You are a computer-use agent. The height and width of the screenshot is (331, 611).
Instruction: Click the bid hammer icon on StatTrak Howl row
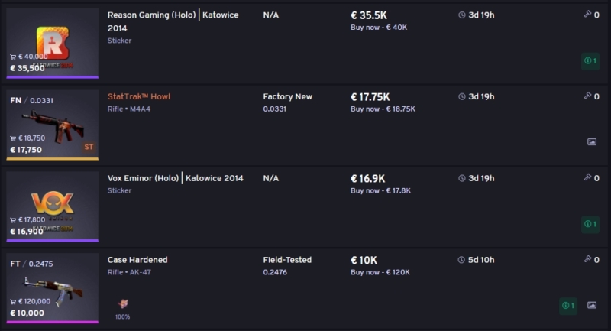(587, 96)
